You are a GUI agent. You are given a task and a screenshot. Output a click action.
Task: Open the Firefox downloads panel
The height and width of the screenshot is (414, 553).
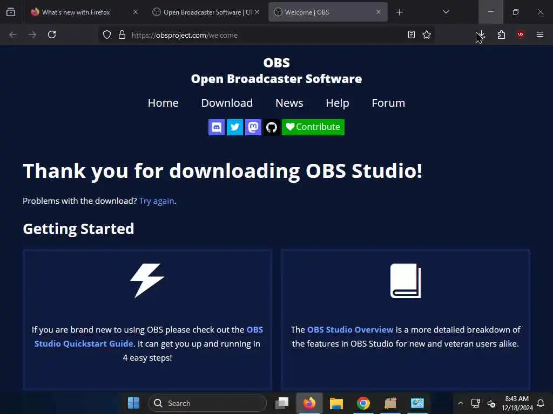click(x=481, y=34)
